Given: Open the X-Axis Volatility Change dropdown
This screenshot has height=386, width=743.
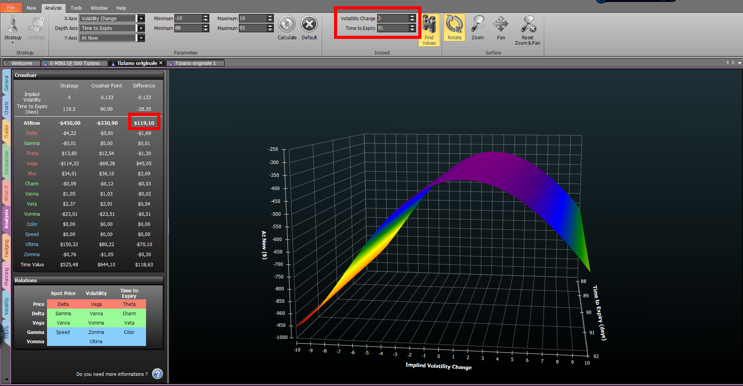Looking at the screenshot, I should click(141, 18).
